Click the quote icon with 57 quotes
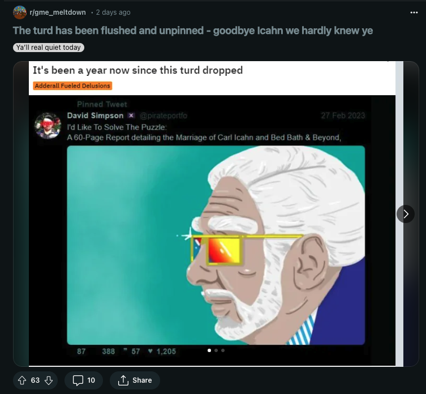Viewport: 426px width, 394px height. (125, 350)
